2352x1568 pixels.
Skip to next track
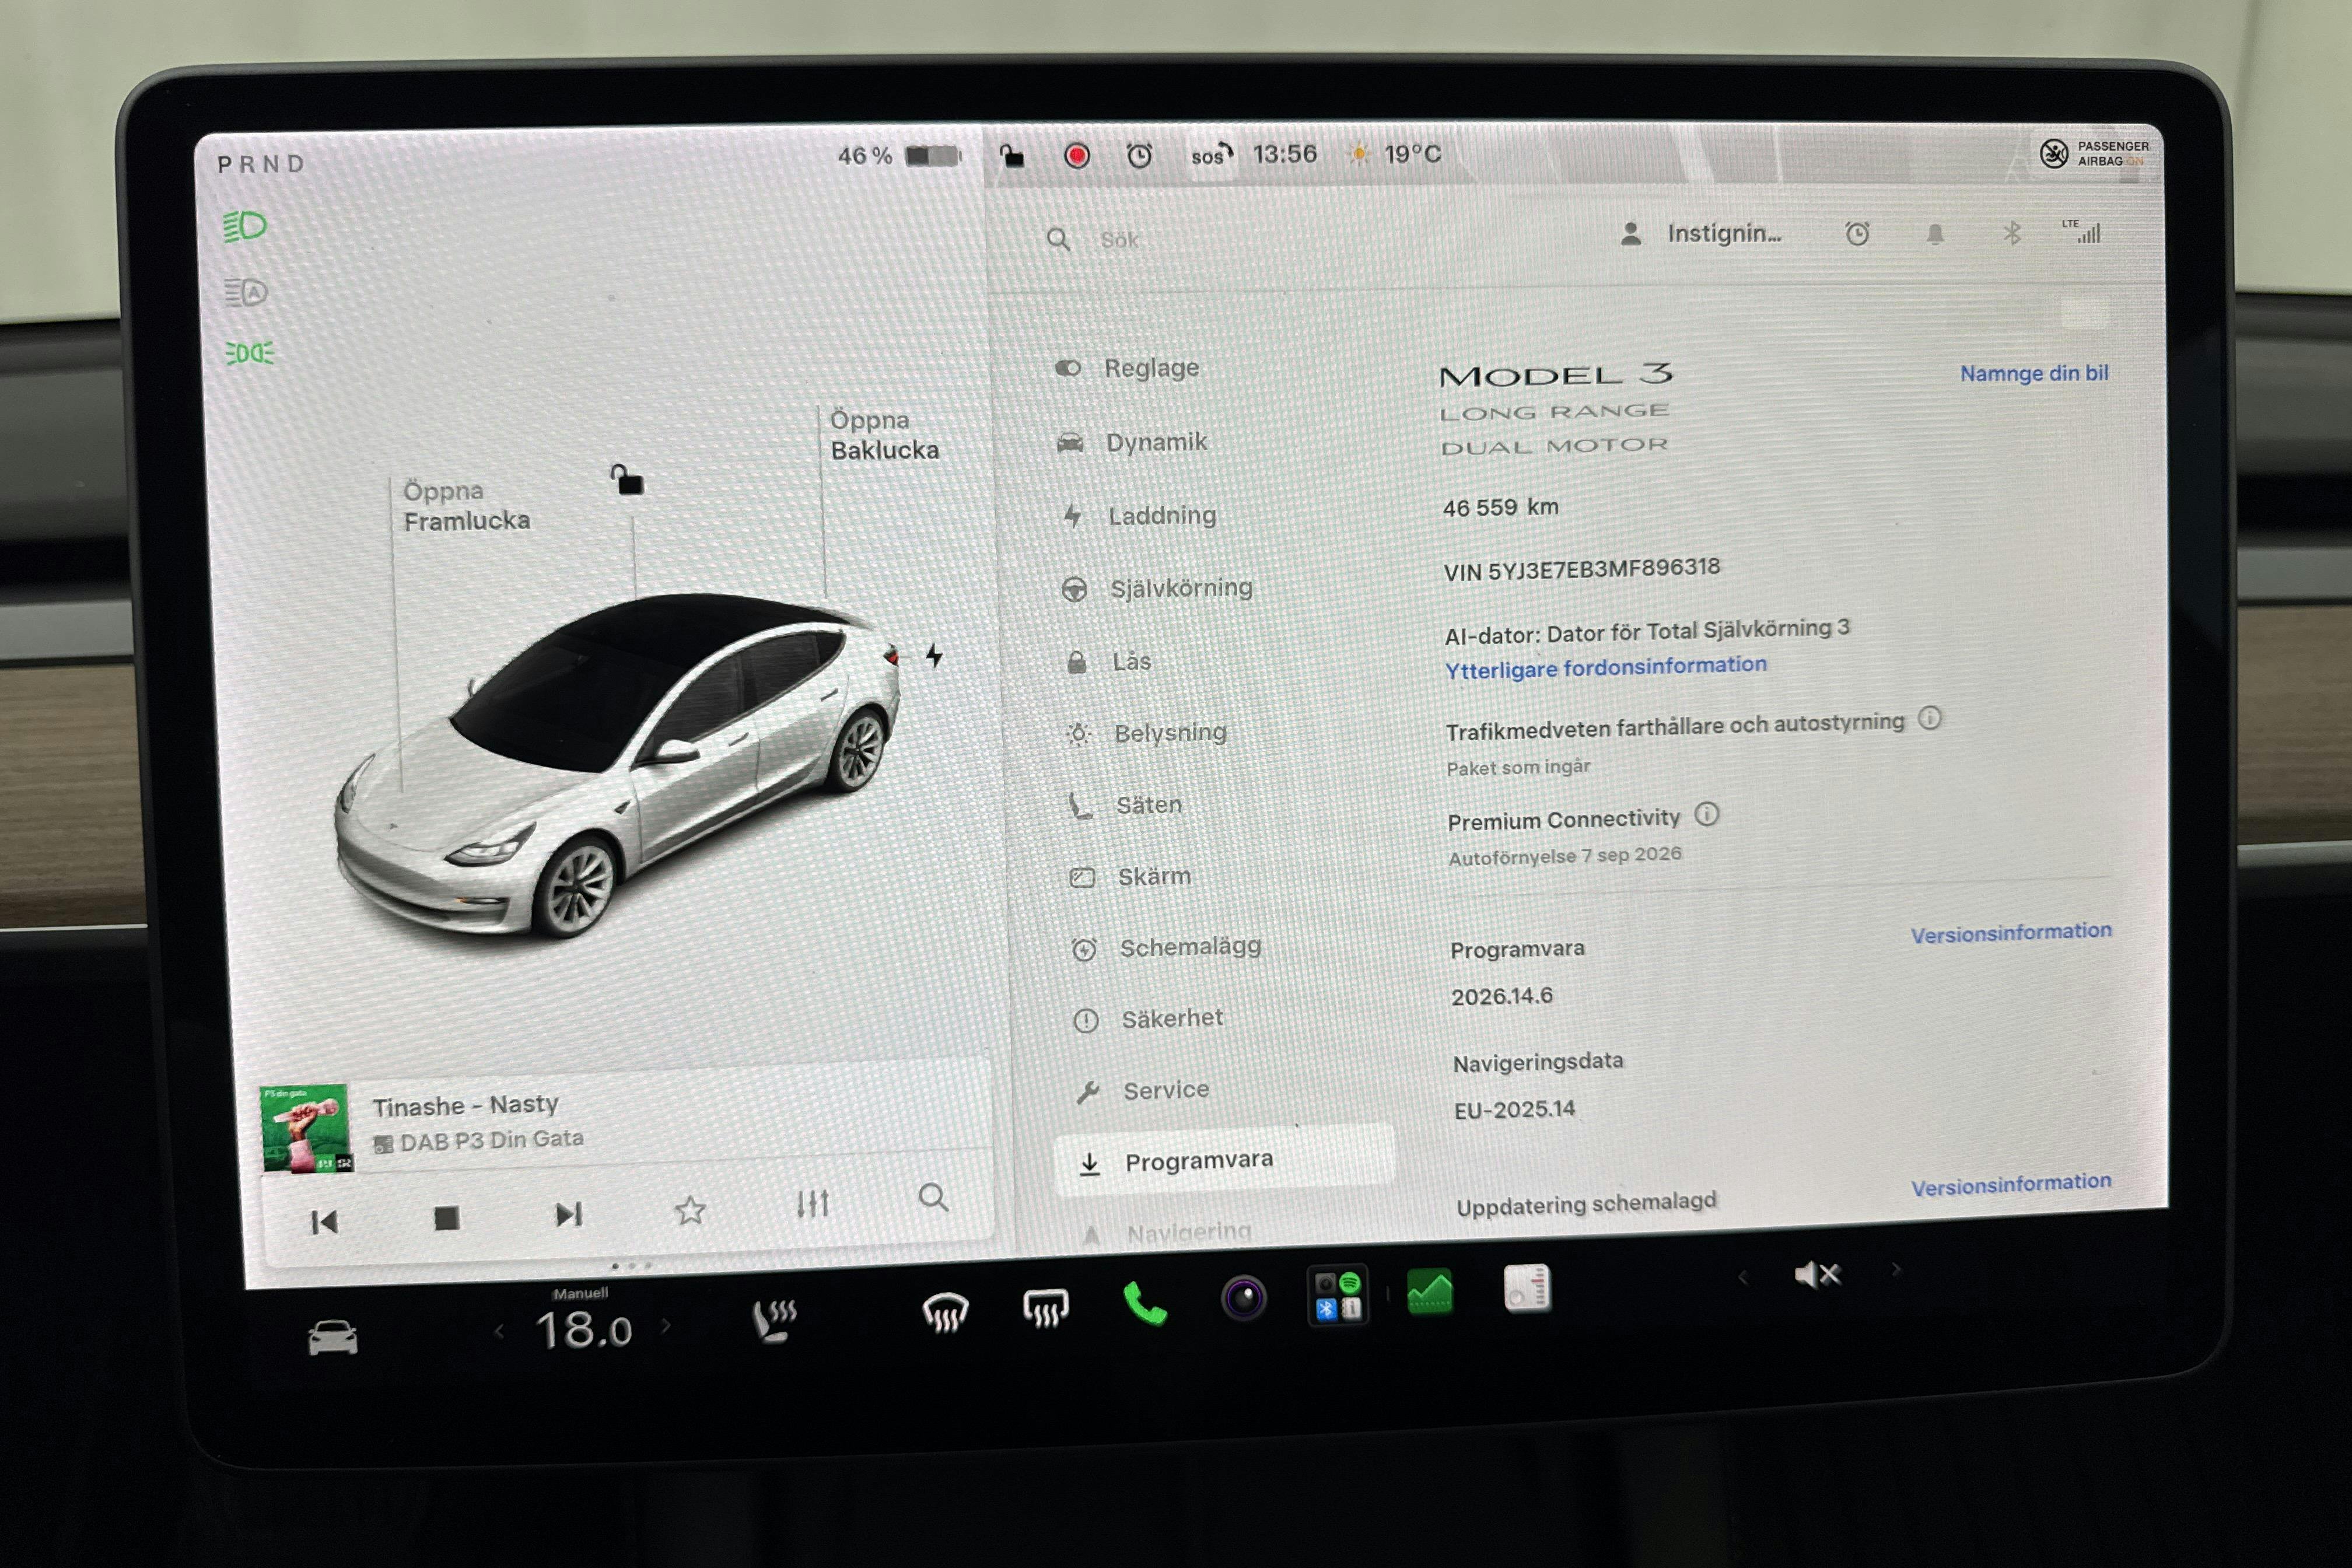click(569, 1215)
